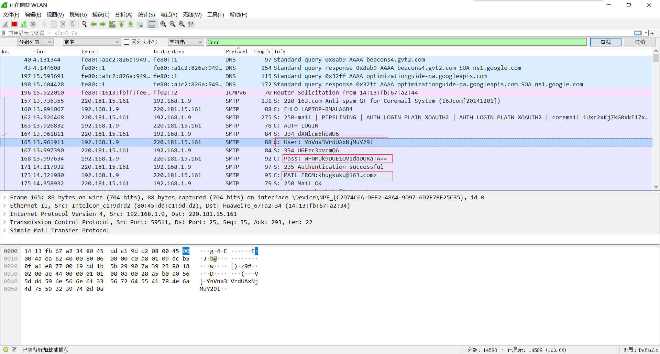Click the shark fin start capture icon
The width and height of the screenshot is (660, 354).
click(5, 24)
